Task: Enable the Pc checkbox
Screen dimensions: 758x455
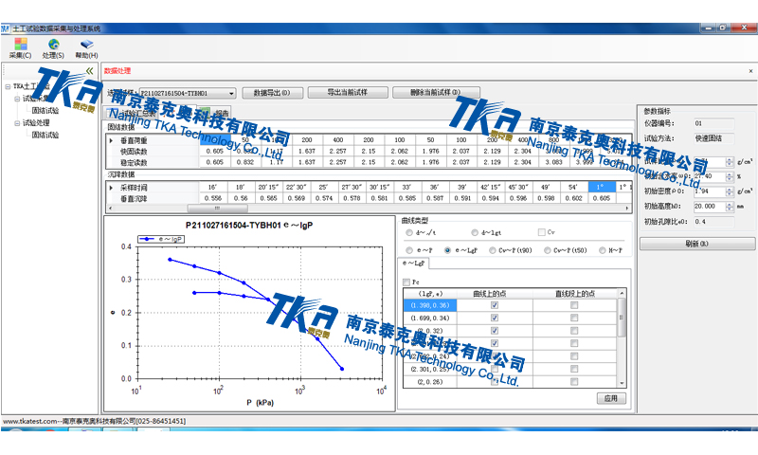Action: click(406, 282)
